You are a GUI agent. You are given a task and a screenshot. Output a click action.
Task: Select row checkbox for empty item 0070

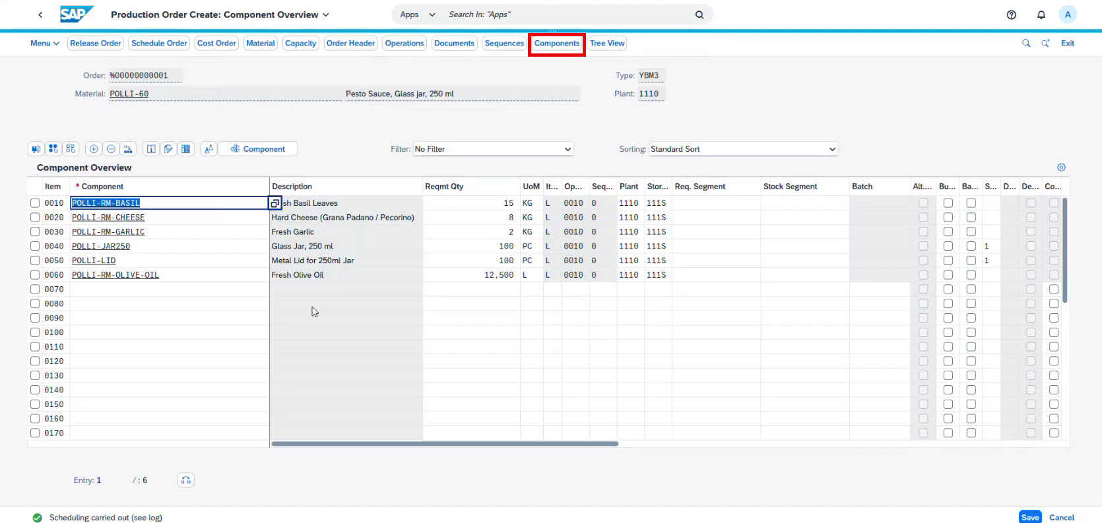35,290
